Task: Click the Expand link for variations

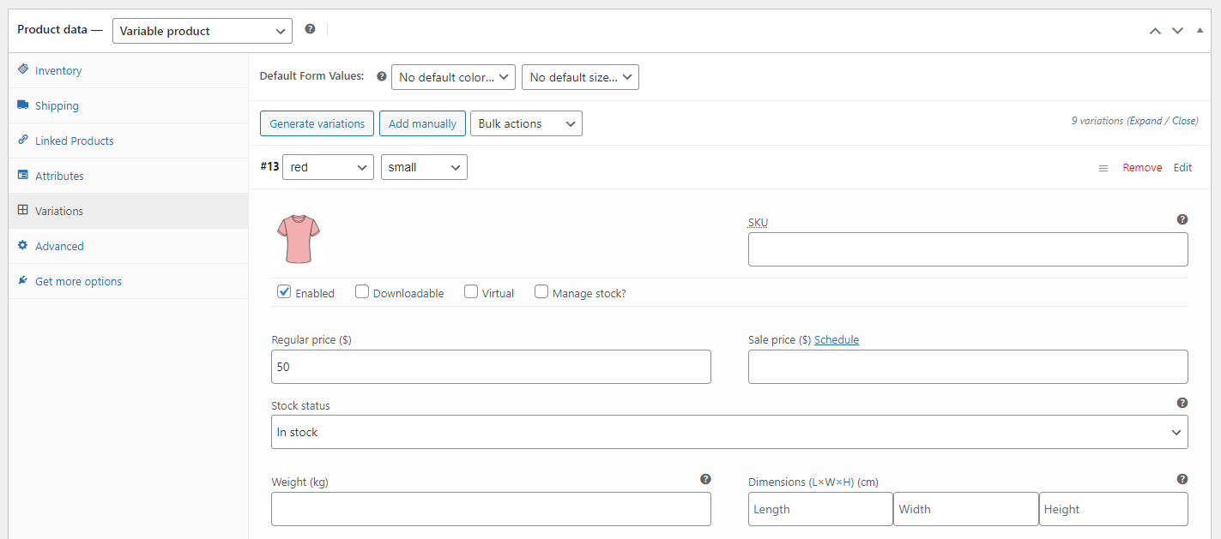Action: (x=1145, y=121)
